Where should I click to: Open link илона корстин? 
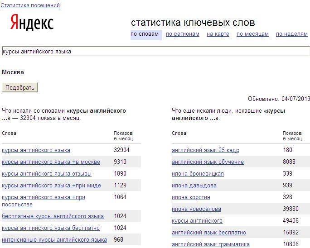pos(191,197)
